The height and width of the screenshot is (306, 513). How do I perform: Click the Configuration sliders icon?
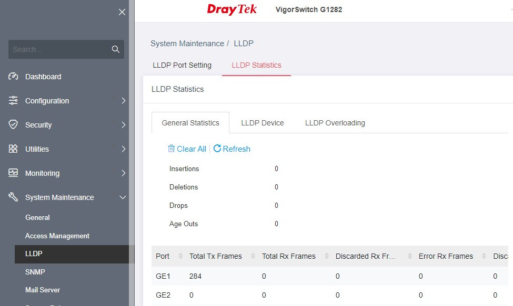click(13, 100)
